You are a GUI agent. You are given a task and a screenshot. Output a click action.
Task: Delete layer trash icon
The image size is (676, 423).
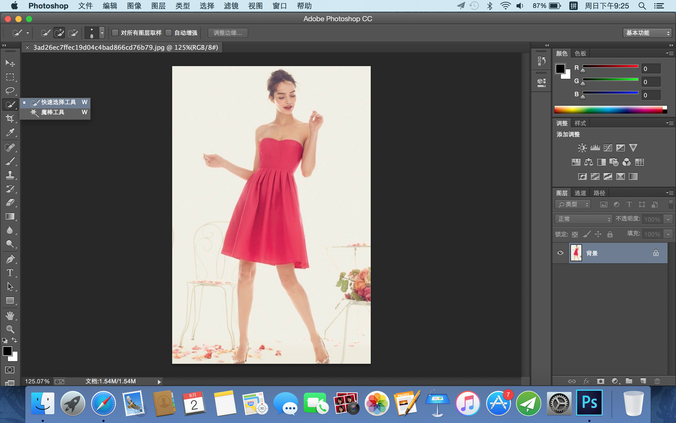point(657,381)
